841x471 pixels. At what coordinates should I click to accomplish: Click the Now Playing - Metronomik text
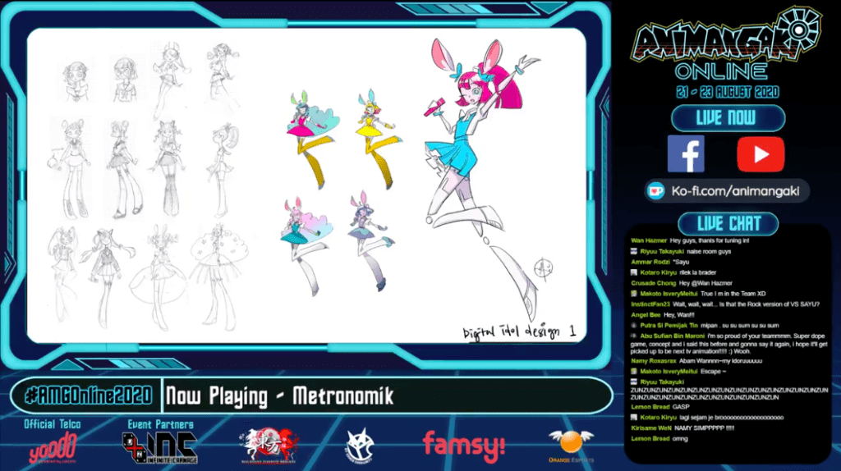(279, 396)
